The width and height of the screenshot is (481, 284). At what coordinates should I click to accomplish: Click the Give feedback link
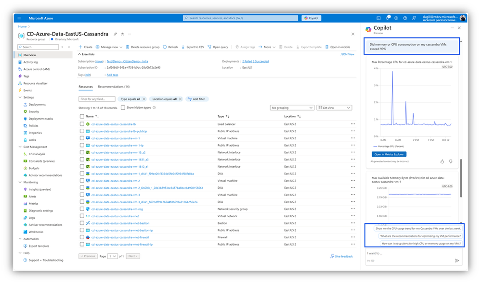tap(342, 256)
